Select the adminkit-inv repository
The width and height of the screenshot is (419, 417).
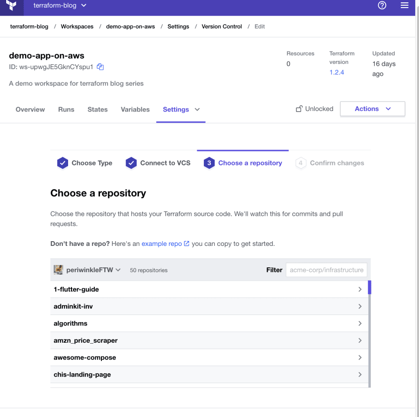[x=209, y=306]
